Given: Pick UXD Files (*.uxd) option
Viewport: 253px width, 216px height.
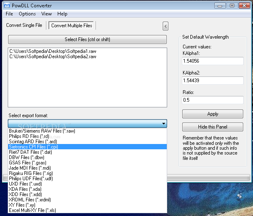Looking at the screenshot, I should point(87,184).
